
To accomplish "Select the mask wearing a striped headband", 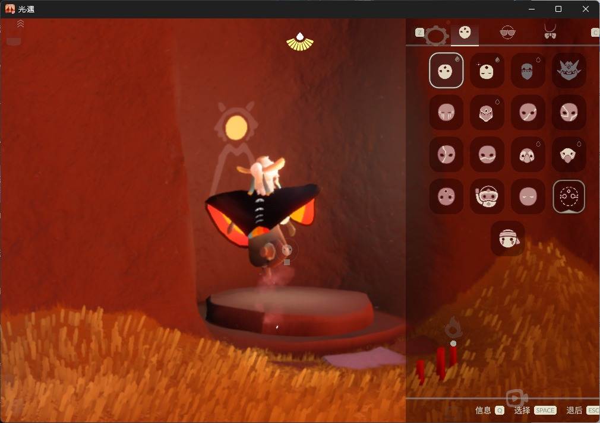I will 508,238.
